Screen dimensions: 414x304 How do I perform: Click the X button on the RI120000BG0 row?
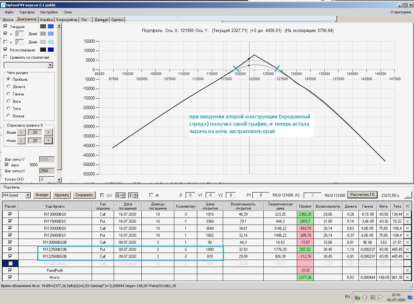coord(407,228)
